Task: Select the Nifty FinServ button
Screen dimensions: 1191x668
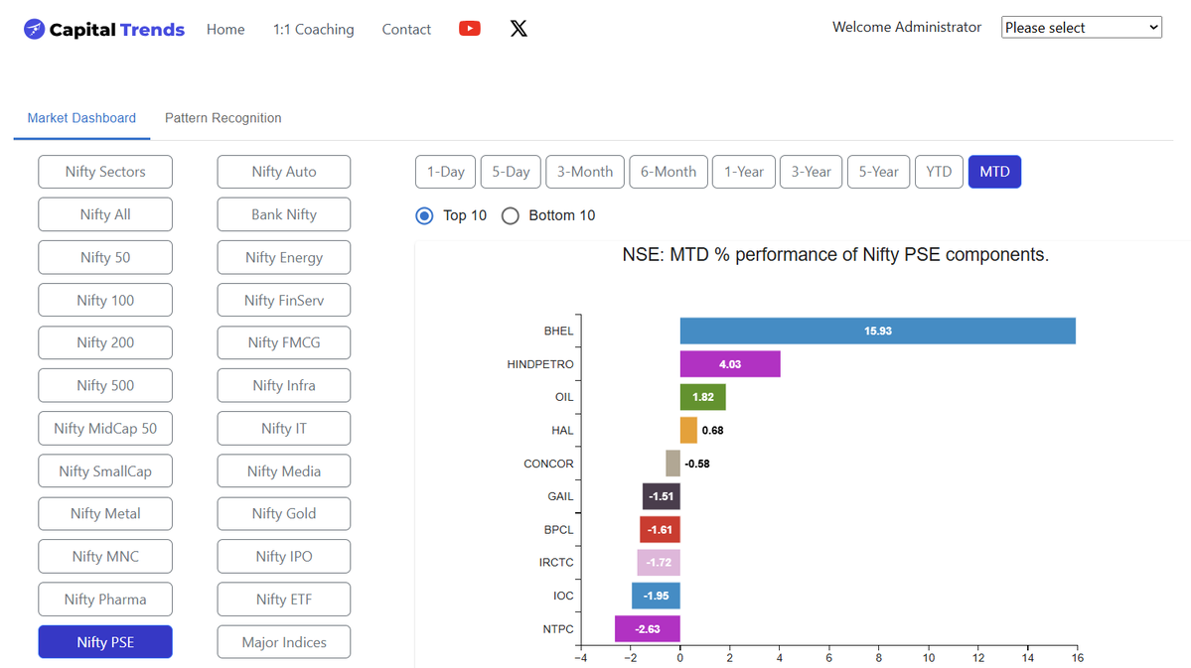Action: pyautogui.click(x=284, y=300)
